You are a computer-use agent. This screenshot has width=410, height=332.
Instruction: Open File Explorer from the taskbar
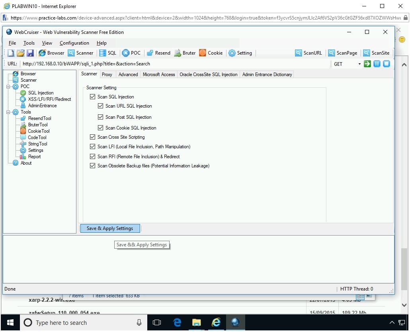click(196, 323)
